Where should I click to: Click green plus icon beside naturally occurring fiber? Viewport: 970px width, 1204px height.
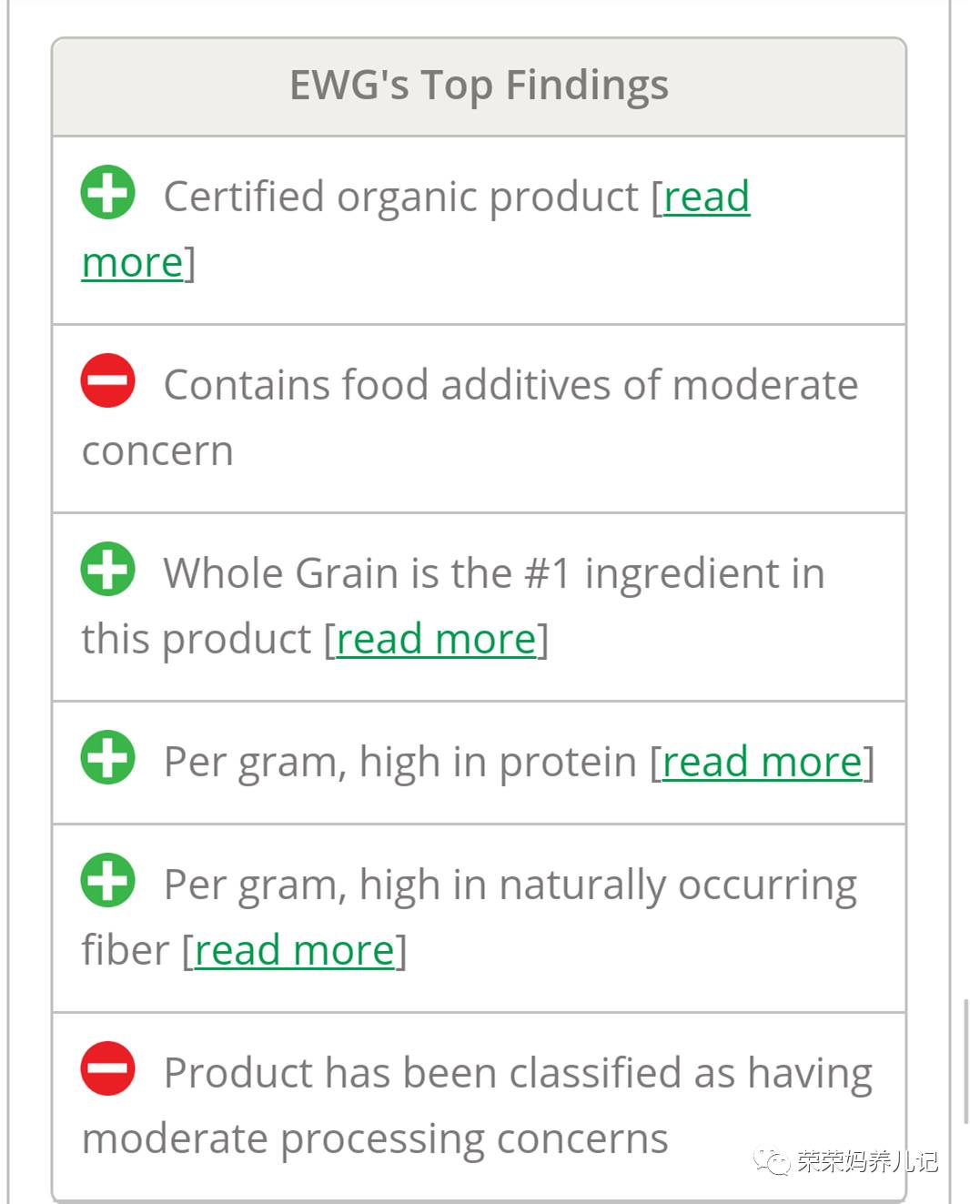tap(107, 880)
